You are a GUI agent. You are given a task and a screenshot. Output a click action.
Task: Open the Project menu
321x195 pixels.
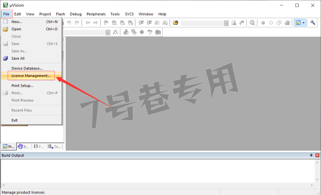tap(45, 14)
